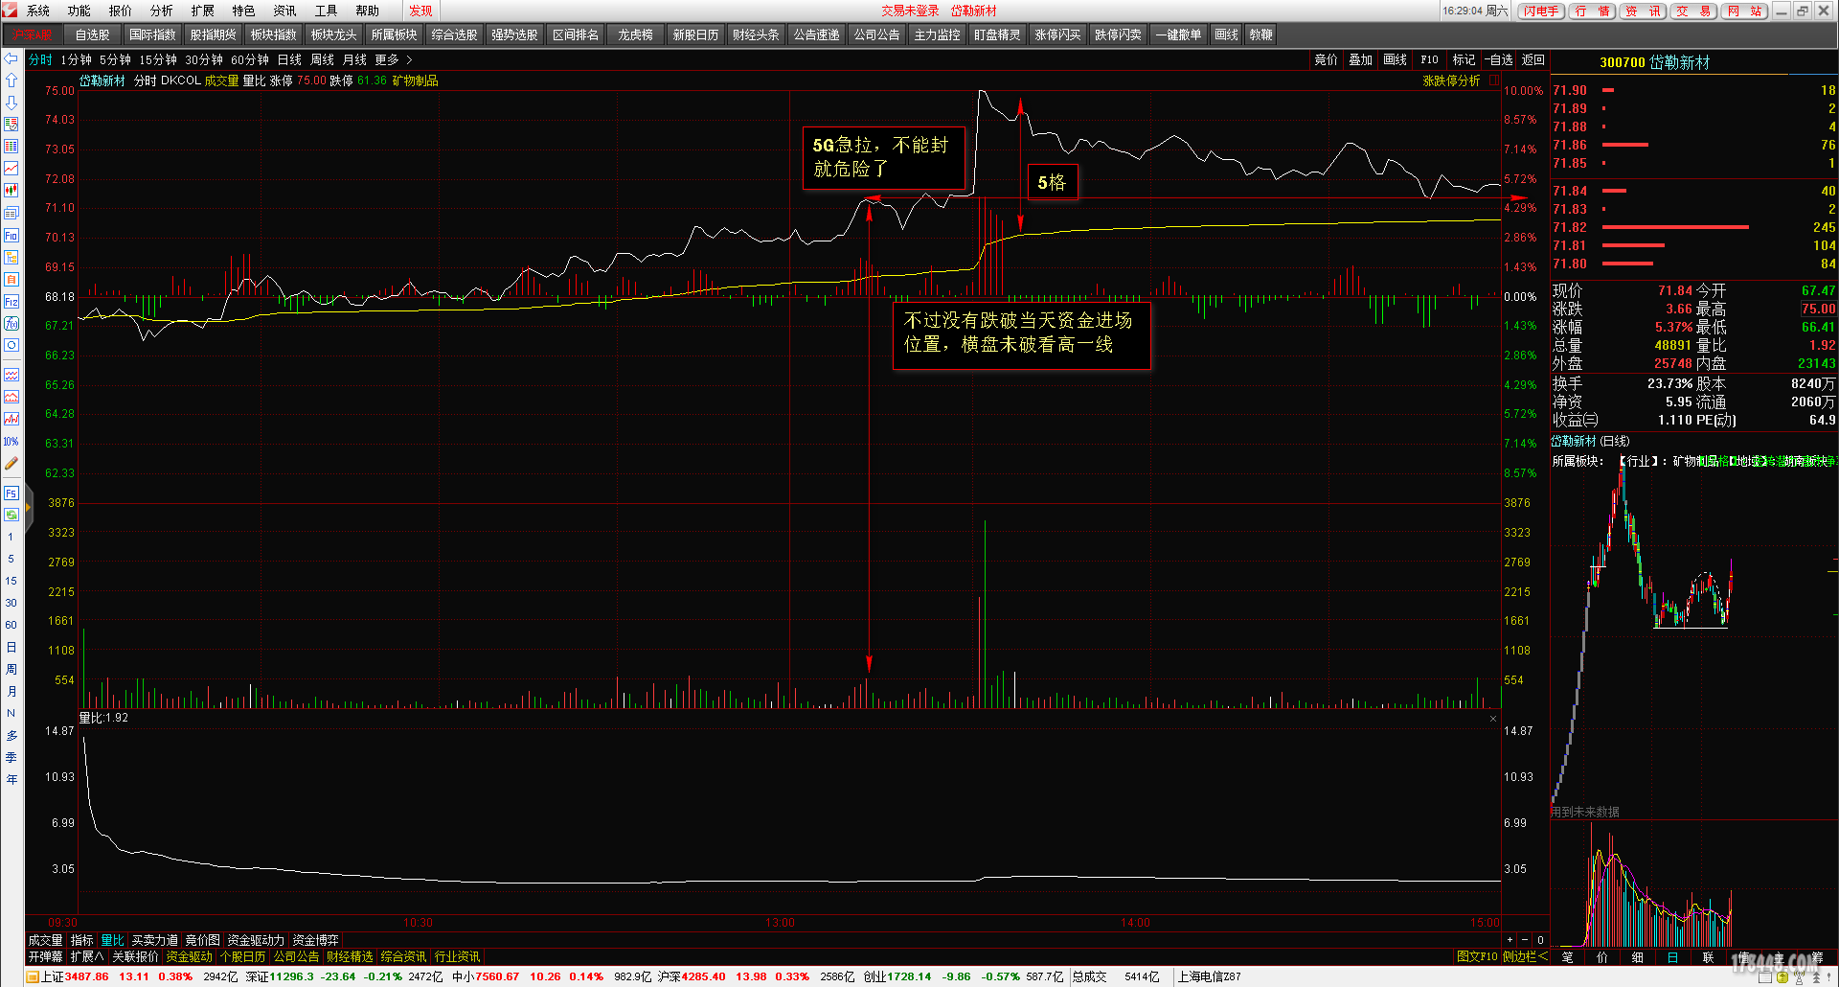Expand the 更多 periods dropdown

[x=393, y=59]
